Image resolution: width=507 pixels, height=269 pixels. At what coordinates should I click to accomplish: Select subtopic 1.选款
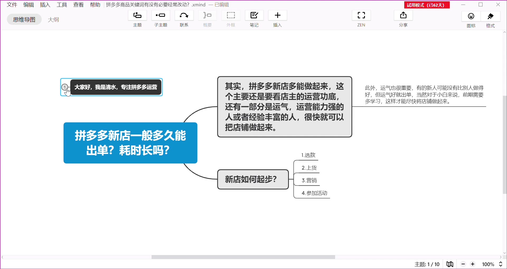click(x=308, y=155)
